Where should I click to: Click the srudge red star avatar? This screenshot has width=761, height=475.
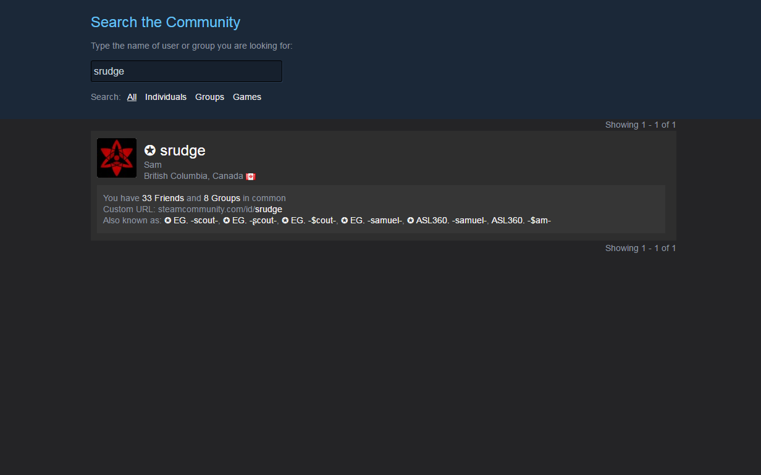(117, 158)
